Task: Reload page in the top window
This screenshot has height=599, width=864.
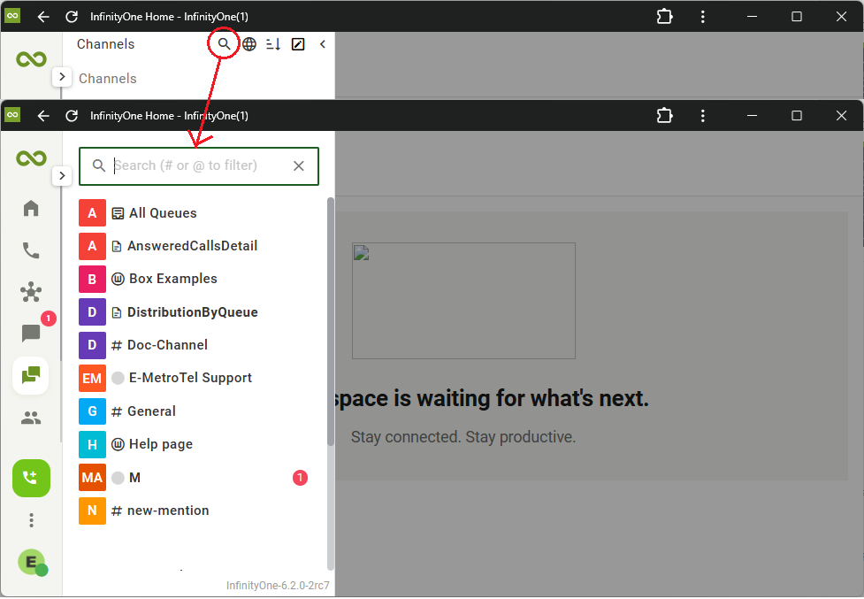Action: 72,17
